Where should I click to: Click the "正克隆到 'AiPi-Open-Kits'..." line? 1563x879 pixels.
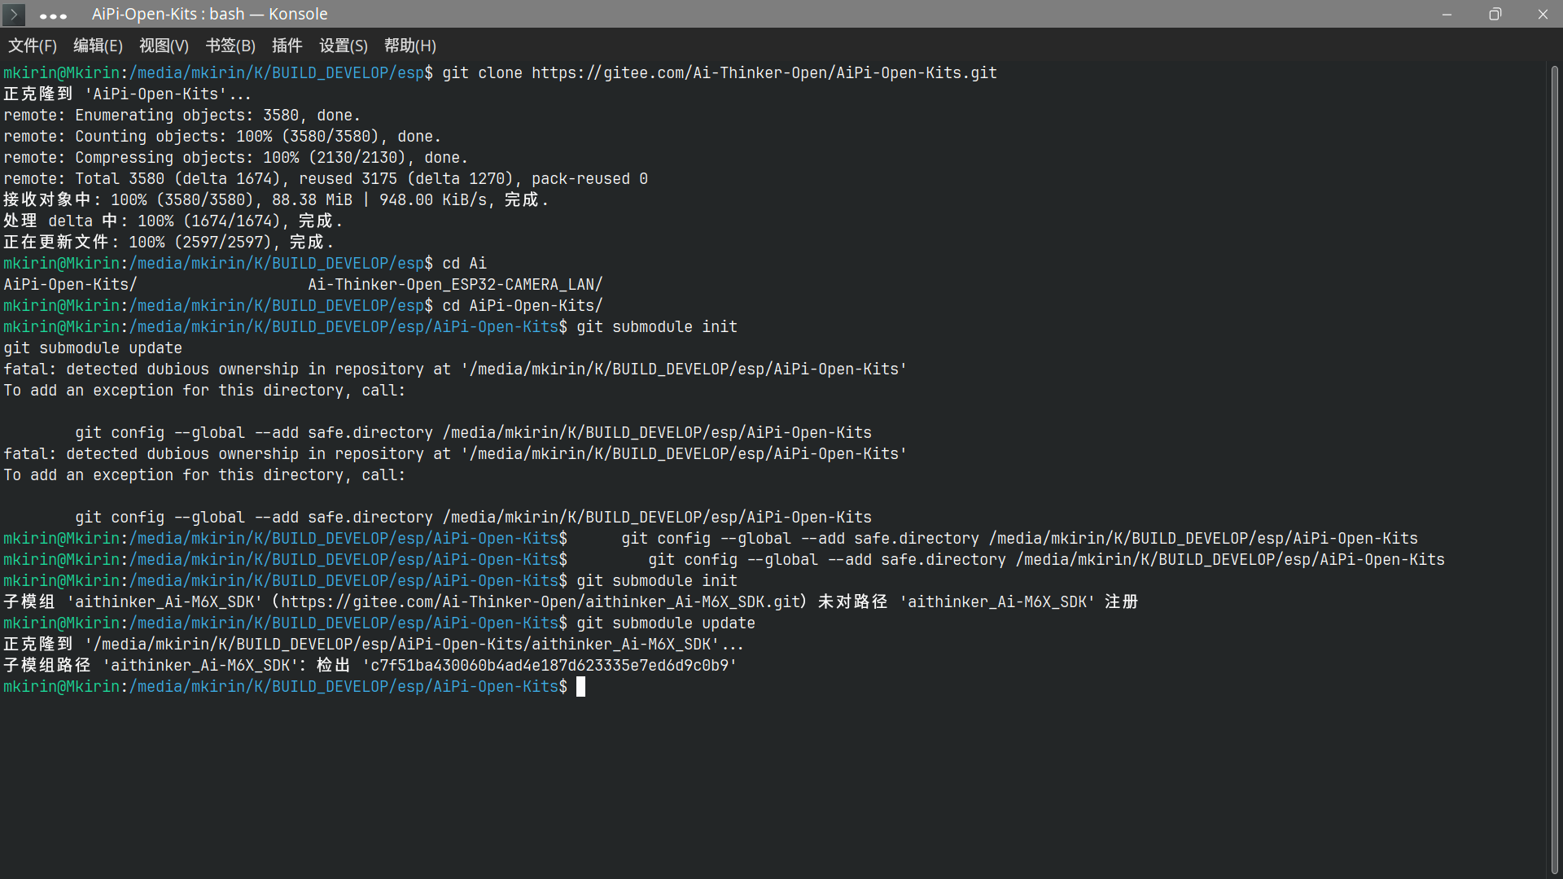128,94
